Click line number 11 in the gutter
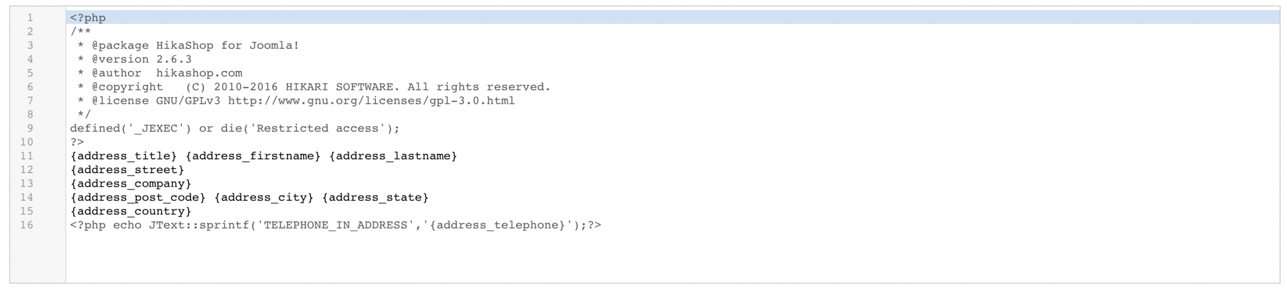The image size is (1287, 291). [x=26, y=156]
